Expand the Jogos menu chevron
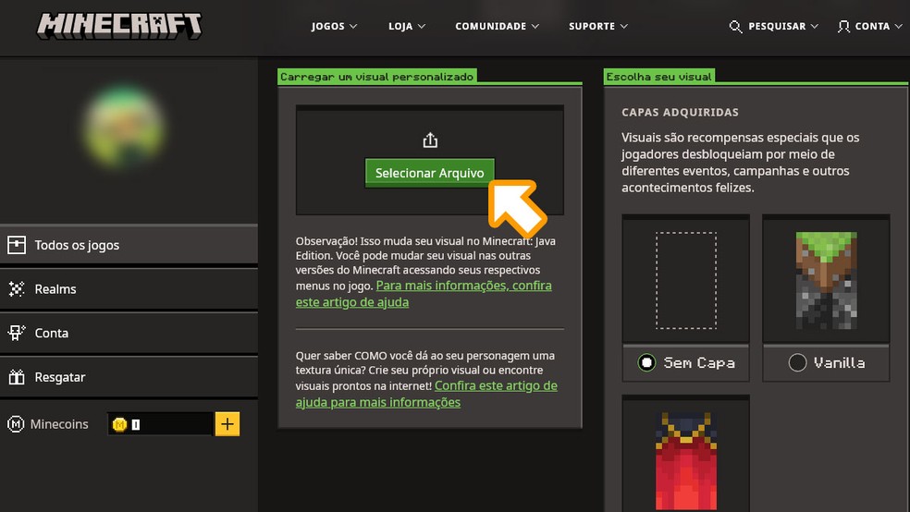 [353, 27]
